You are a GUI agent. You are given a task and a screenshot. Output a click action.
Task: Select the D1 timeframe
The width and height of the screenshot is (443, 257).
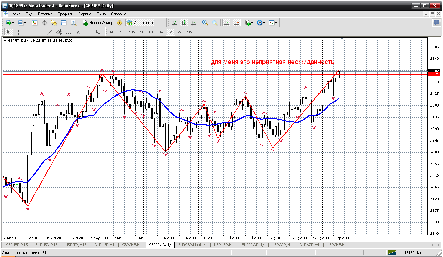[170, 32]
